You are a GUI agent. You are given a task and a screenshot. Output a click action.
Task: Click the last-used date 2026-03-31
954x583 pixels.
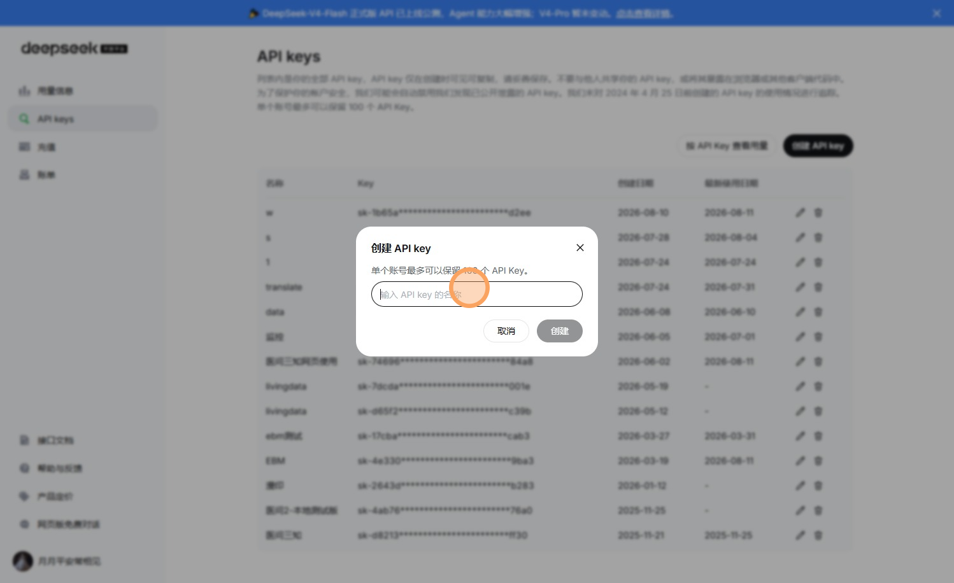point(730,436)
